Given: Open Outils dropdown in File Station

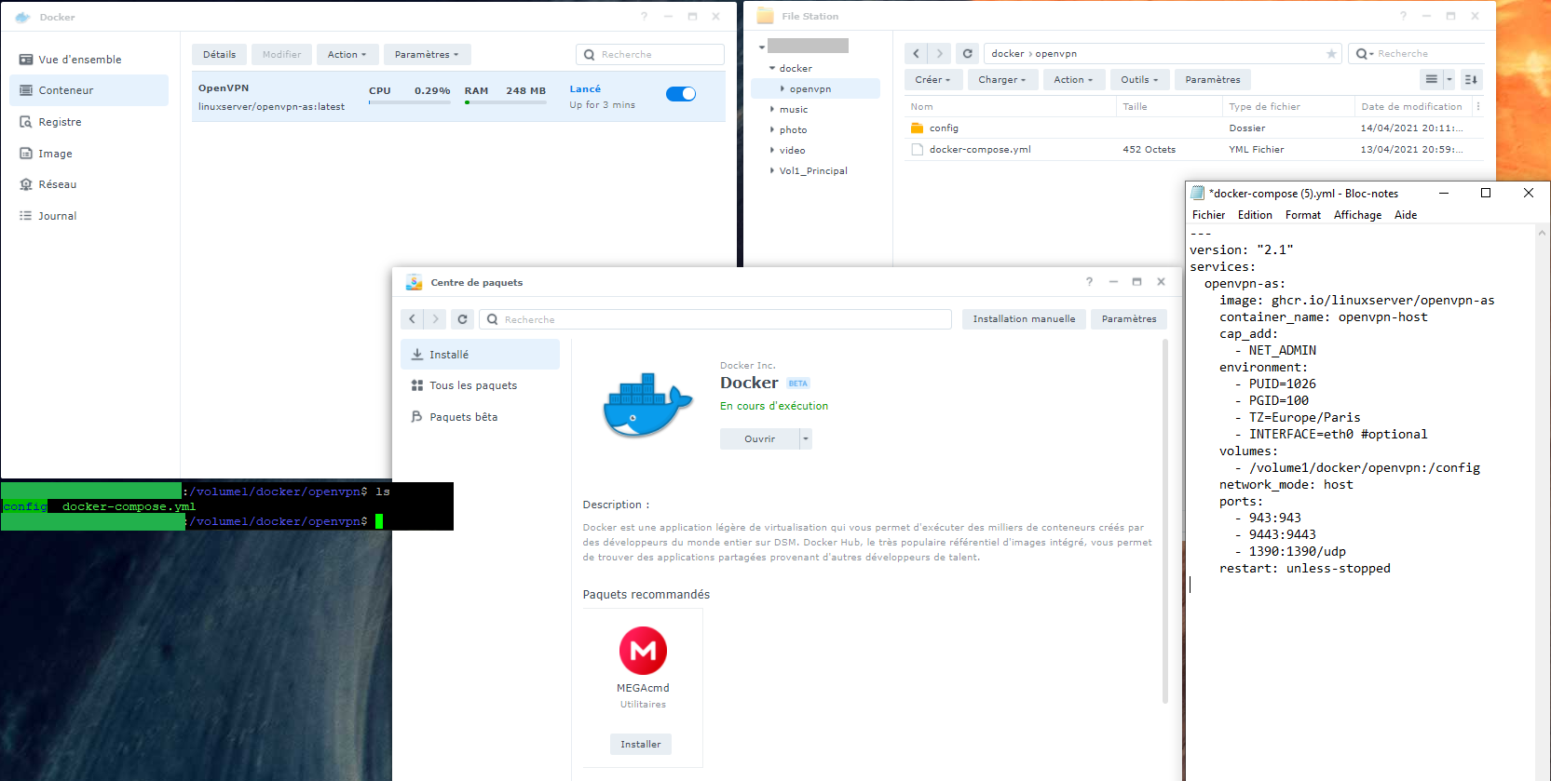Looking at the screenshot, I should coord(1140,80).
